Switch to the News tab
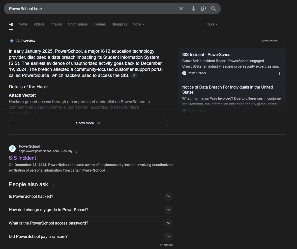Screen dimensions: 297x249 pos(23,24)
